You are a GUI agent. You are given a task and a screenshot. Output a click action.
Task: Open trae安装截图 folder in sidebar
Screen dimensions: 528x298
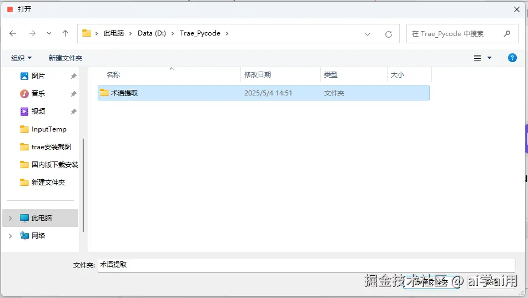pyautogui.click(x=46, y=147)
